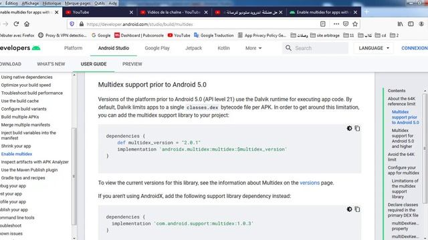Select Kotlin in top navigation

click(x=223, y=48)
